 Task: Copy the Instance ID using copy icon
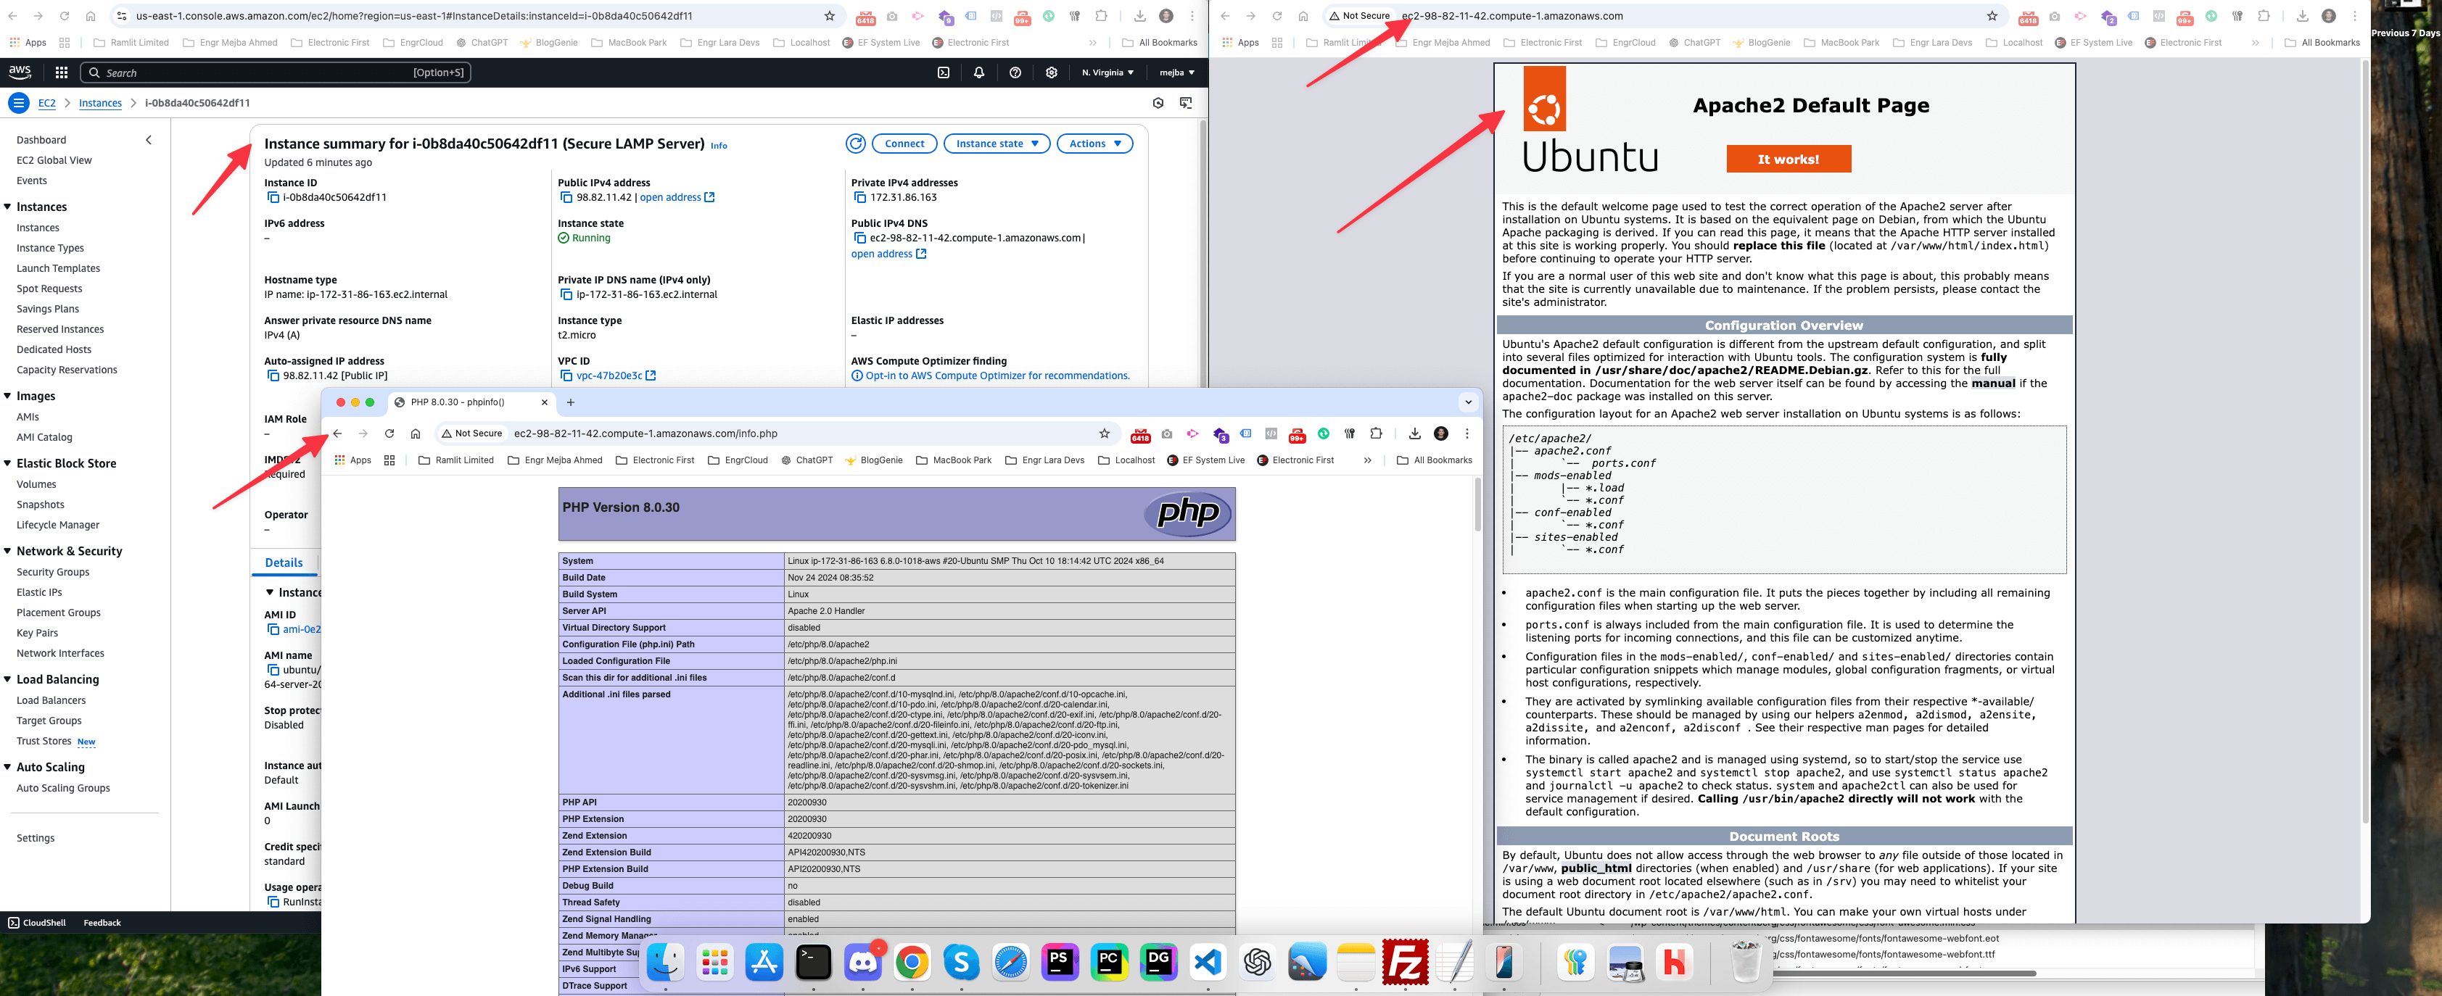point(273,198)
